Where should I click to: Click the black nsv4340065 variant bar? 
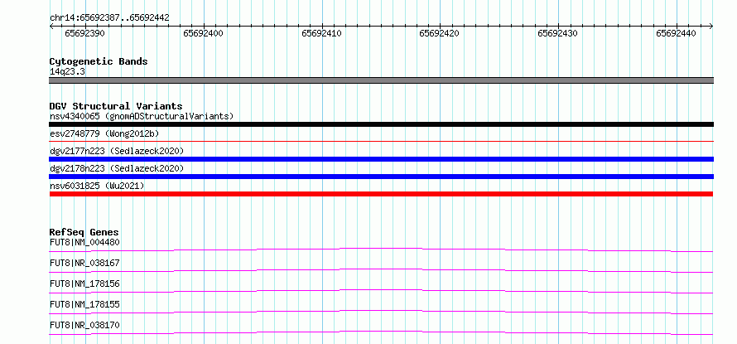[381, 124]
